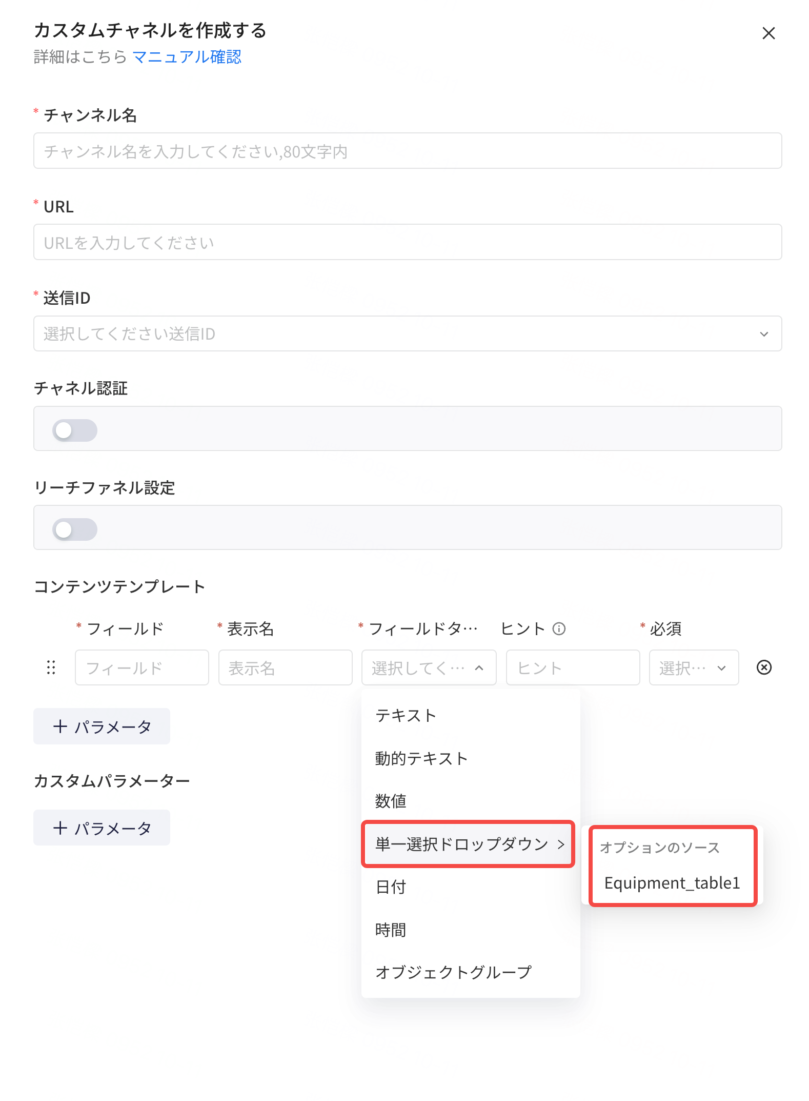Open the マニュアル確認 link
This screenshot has width=809, height=1101.
[x=187, y=57]
